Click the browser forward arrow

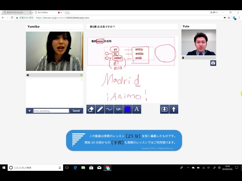click(8, 18)
